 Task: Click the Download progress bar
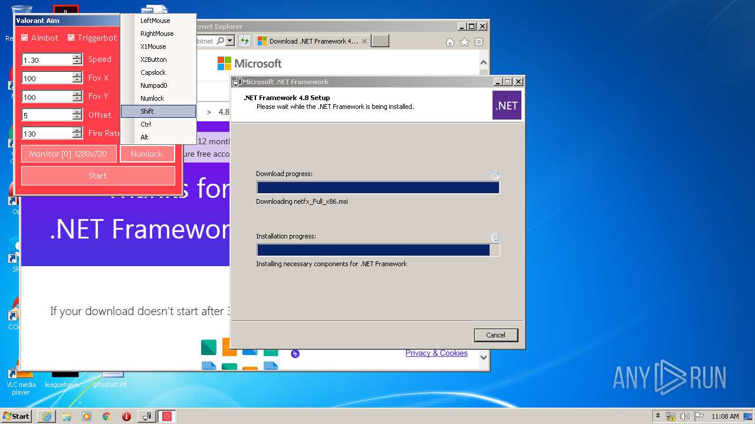click(x=378, y=188)
